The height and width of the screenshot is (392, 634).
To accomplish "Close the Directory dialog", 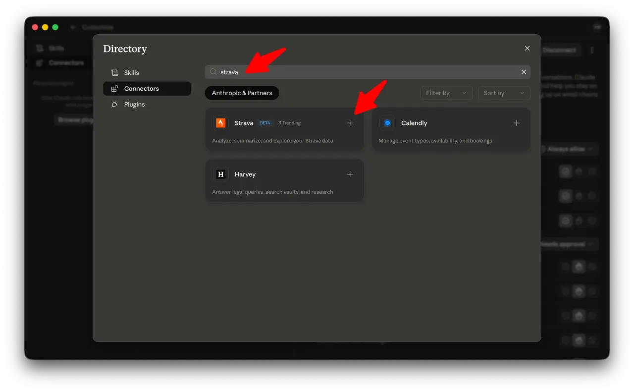I will coord(527,48).
